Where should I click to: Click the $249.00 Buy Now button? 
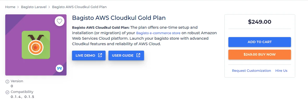[x=260, y=55]
